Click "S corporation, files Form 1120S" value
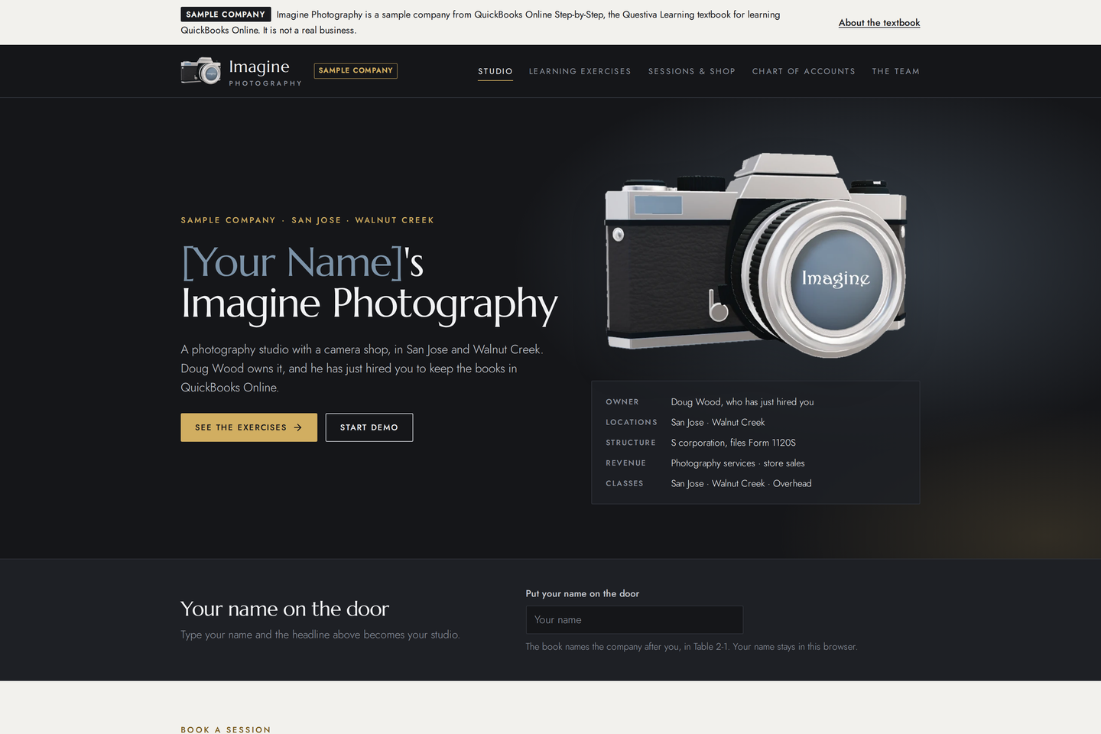Image resolution: width=1101 pixels, height=734 pixels. click(x=733, y=443)
